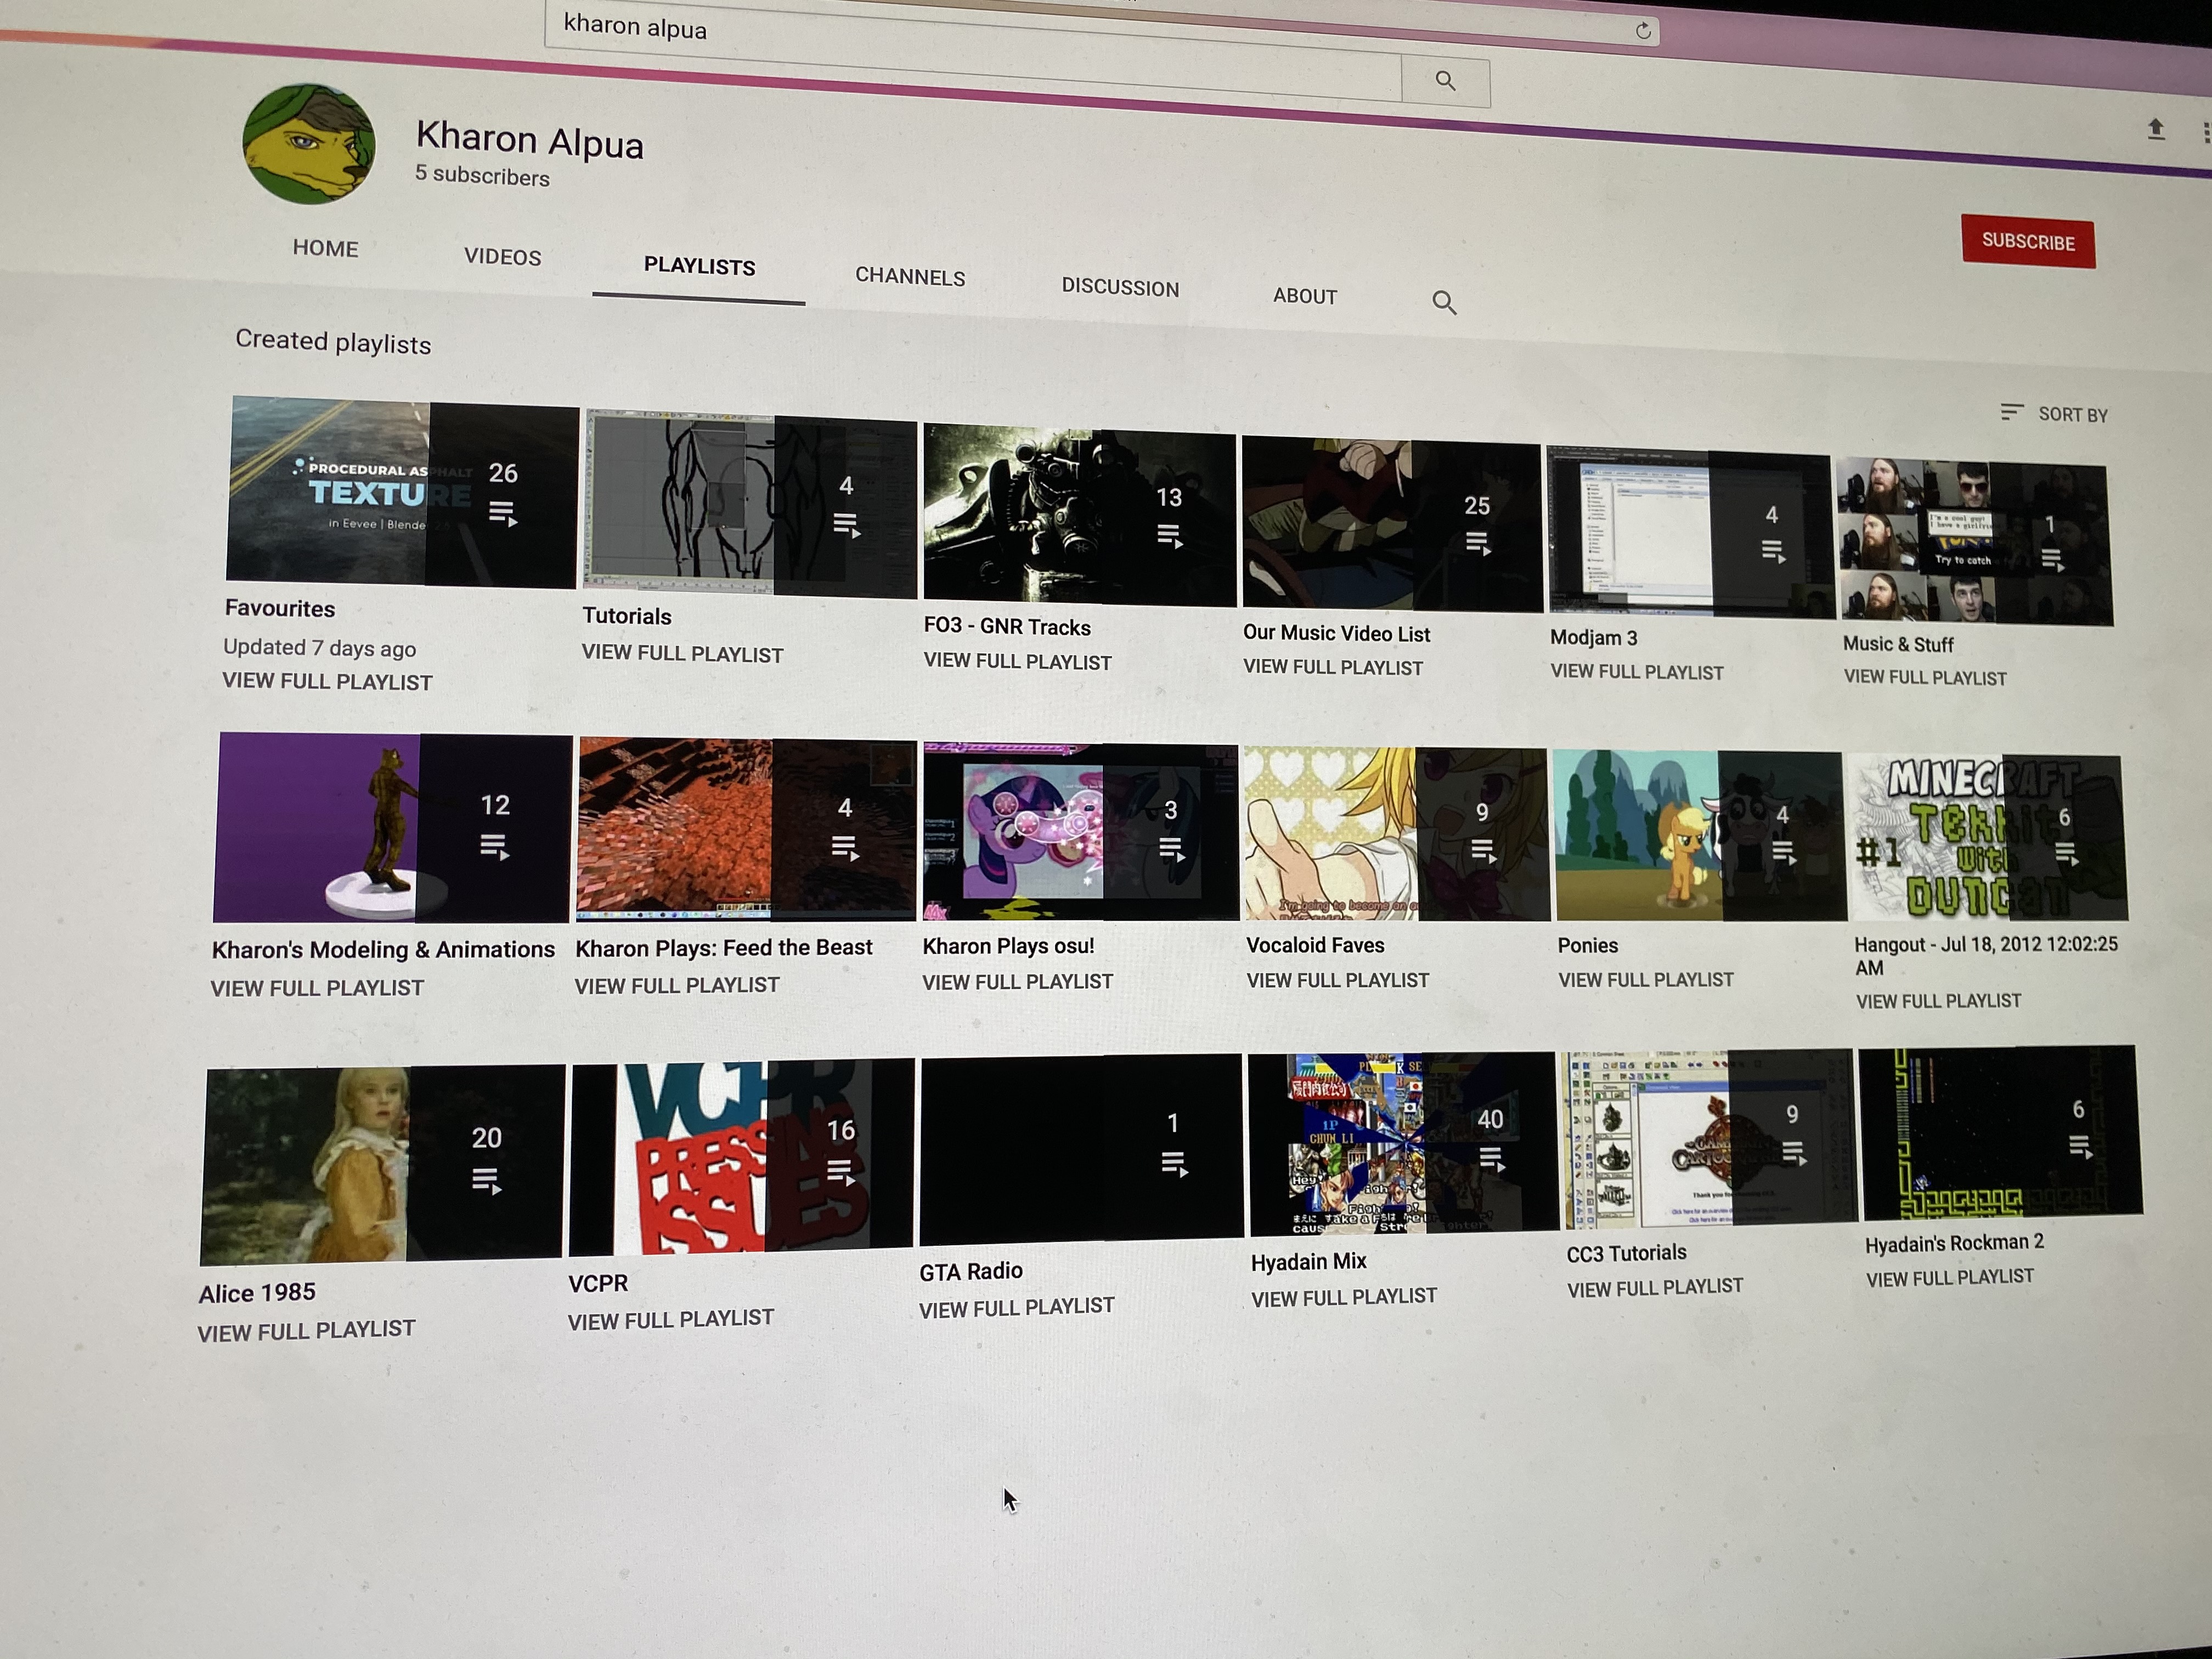Screen dimensions: 2212x1659
Task: Search within the channel using the tab-row magnifier
Action: 1444,302
